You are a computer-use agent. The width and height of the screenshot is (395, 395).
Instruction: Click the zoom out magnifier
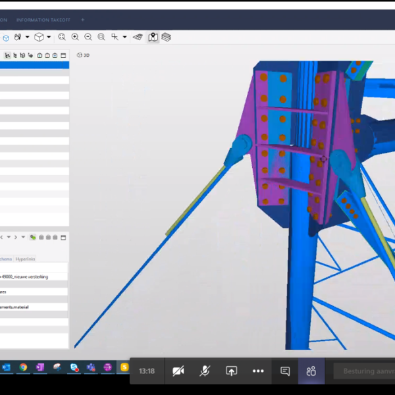pyautogui.click(x=88, y=37)
